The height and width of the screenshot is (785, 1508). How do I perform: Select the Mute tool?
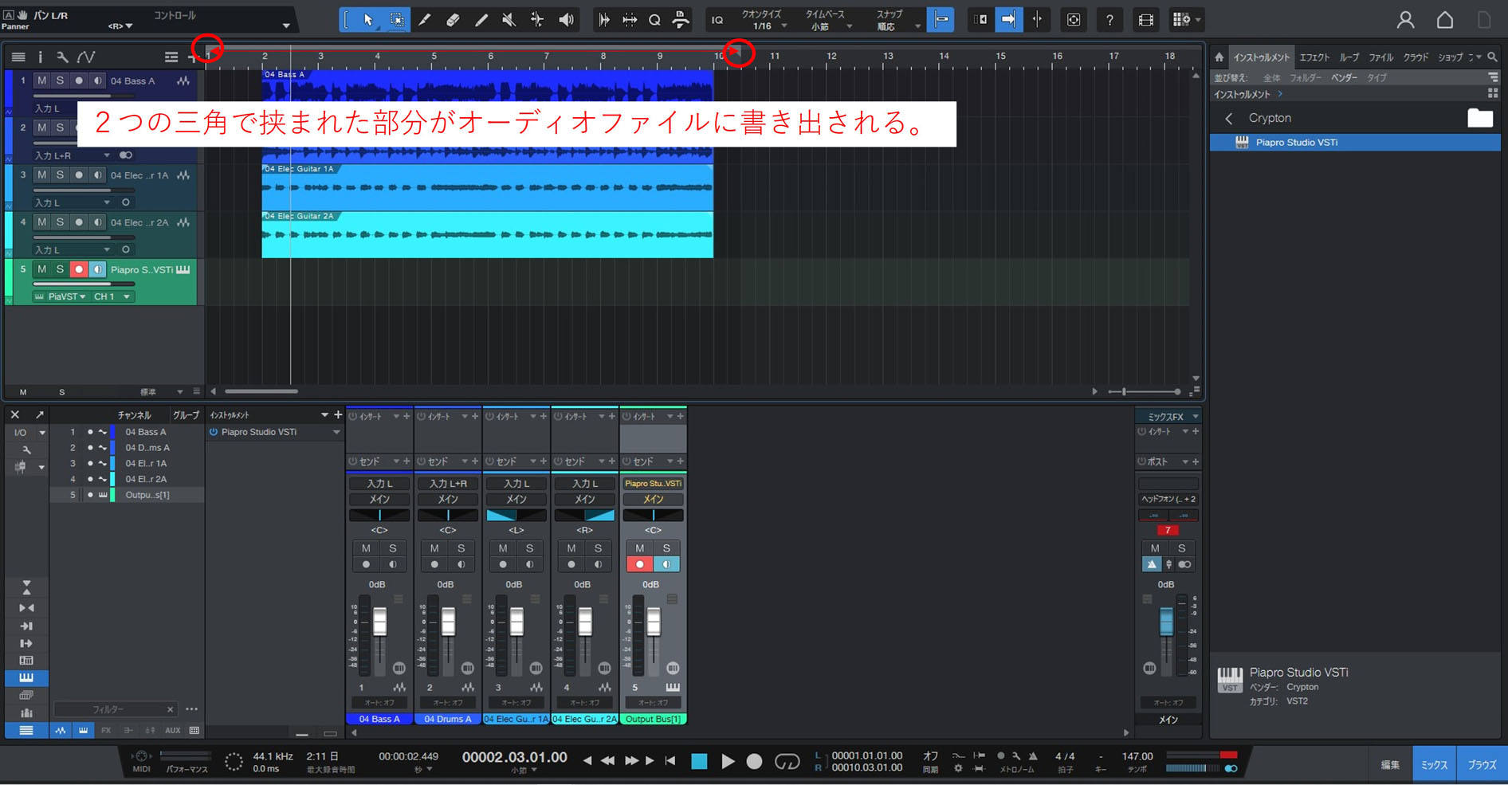coord(509,20)
